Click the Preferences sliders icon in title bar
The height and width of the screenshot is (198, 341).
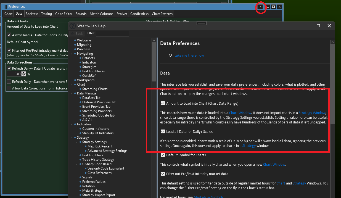pos(5,7)
